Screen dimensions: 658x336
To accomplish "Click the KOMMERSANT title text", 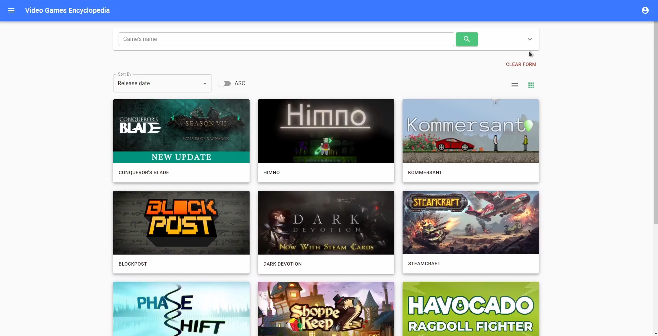I will tap(425, 172).
